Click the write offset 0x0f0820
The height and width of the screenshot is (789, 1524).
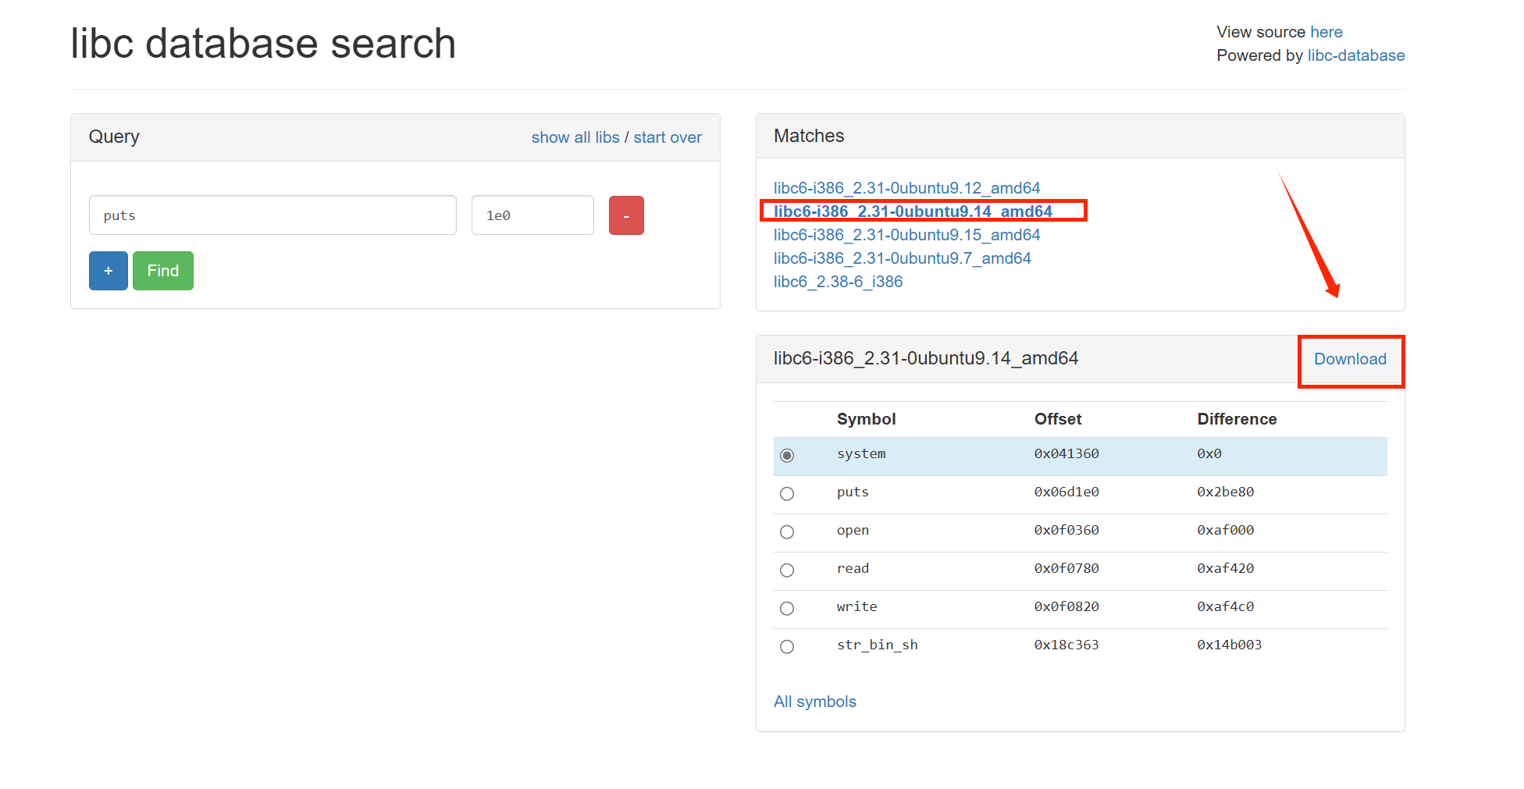point(1066,606)
